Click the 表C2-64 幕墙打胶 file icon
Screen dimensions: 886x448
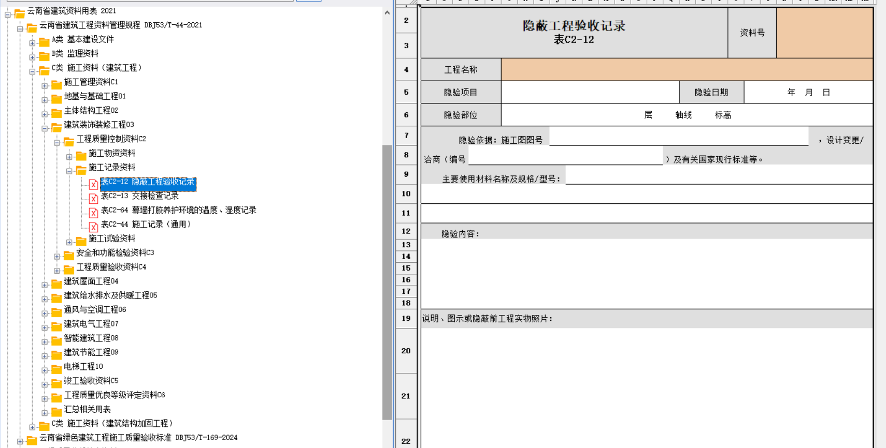tap(93, 212)
